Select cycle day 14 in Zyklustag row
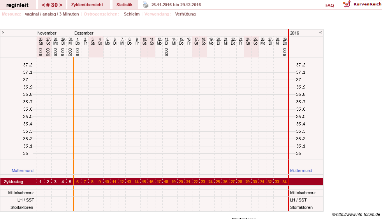This screenshot has width=382, height=219. 137,182
